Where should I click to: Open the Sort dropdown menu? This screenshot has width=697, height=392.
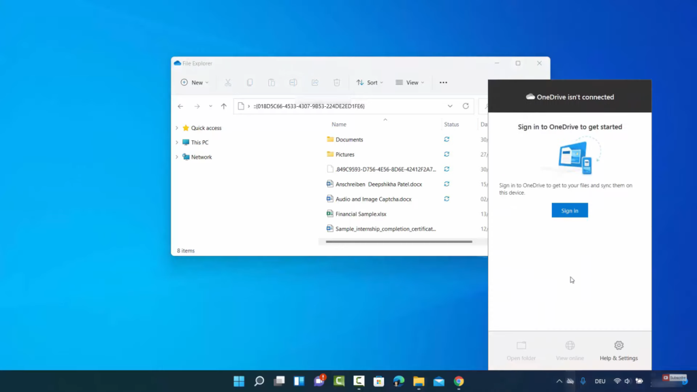pos(370,82)
